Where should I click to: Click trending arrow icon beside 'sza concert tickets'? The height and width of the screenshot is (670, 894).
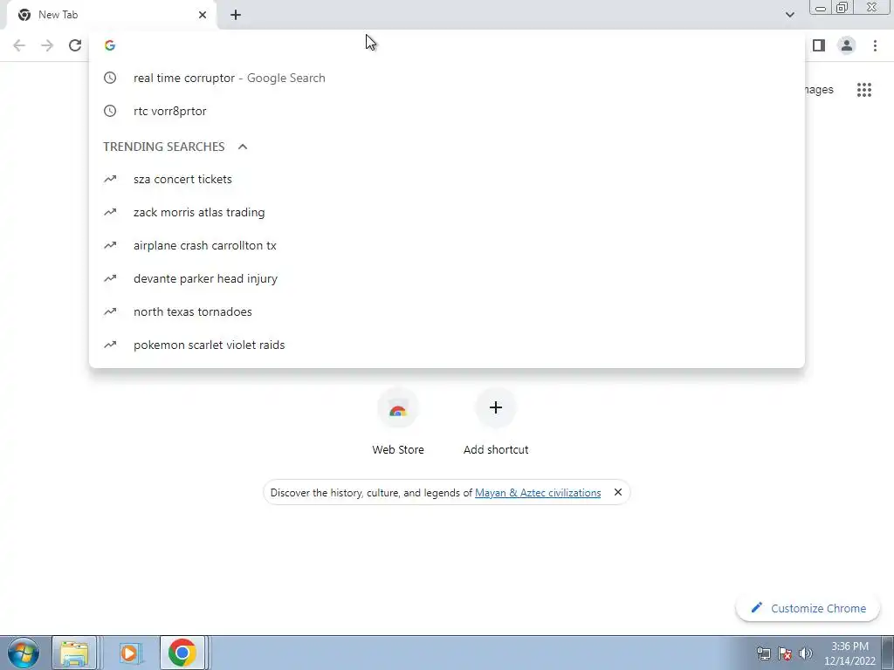coord(110,180)
